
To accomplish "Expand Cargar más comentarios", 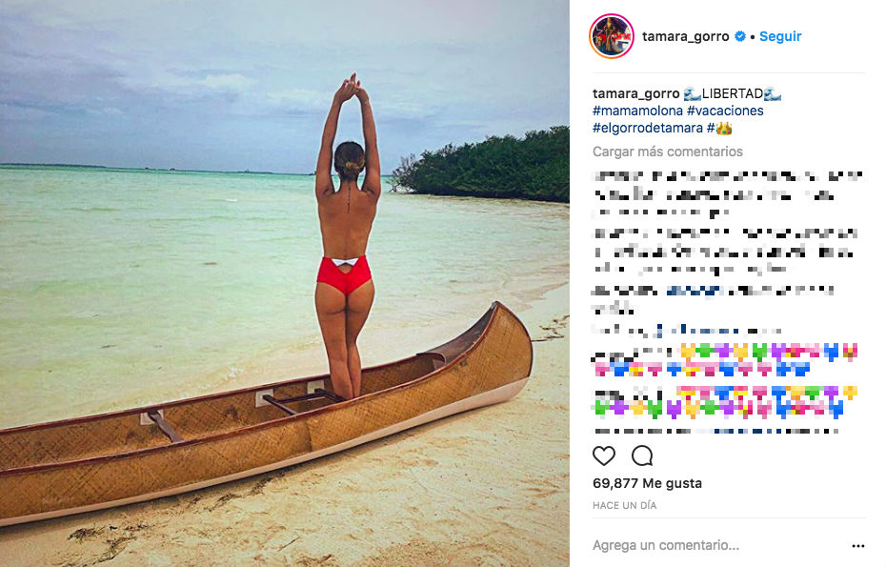I will pyautogui.click(x=667, y=152).
